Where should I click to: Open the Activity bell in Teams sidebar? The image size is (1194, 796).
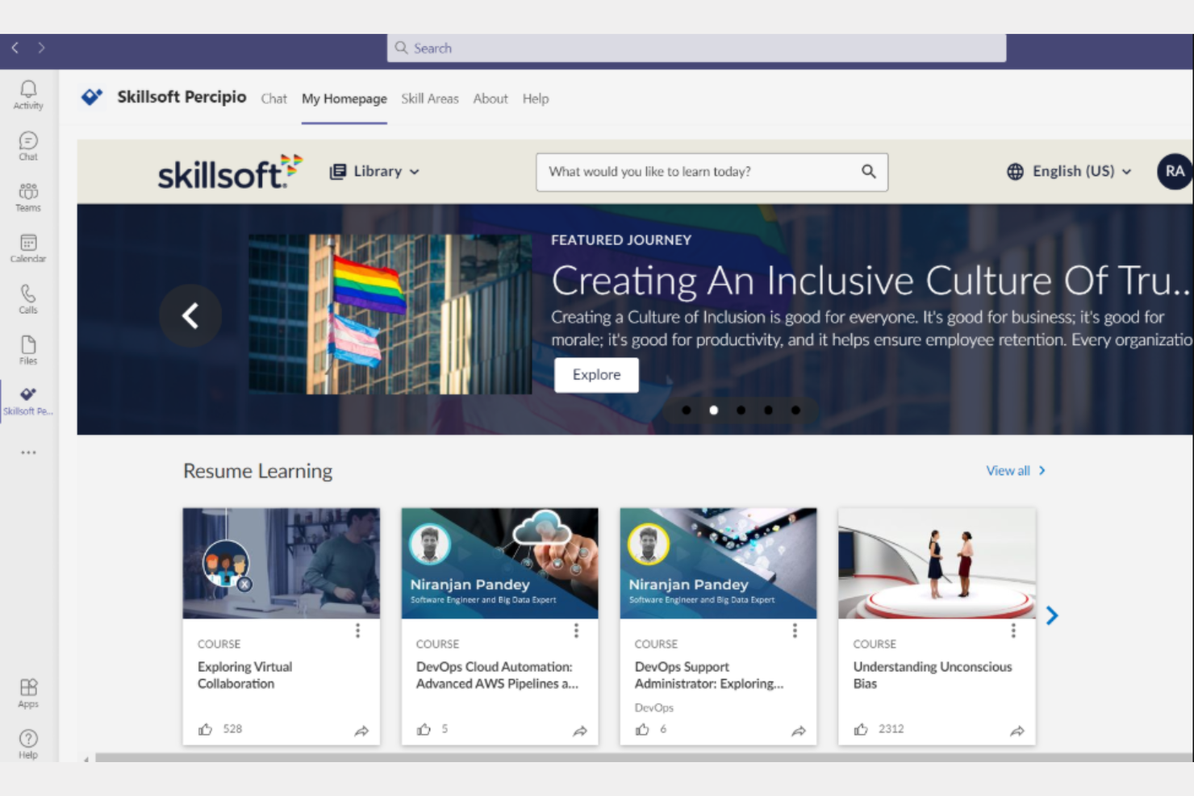28,95
